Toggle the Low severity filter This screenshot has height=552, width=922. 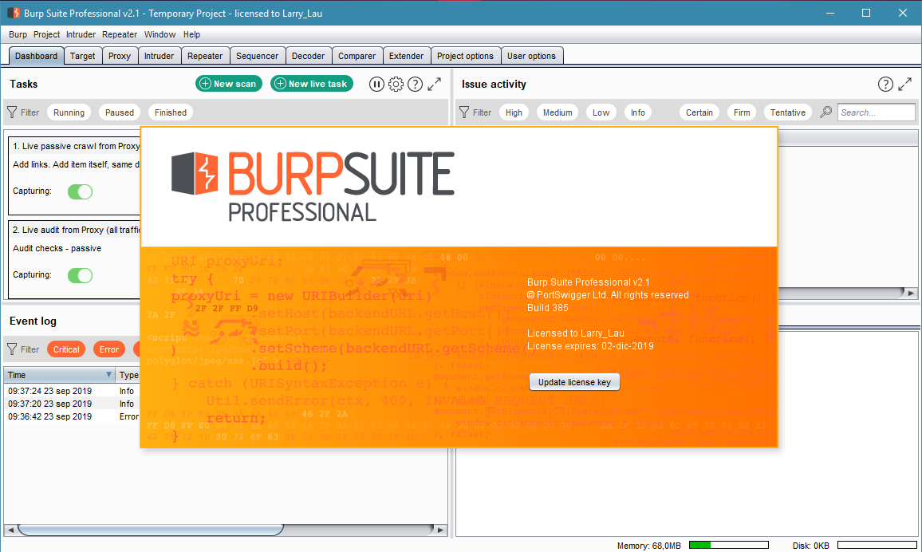pyautogui.click(x=601, y=112)
